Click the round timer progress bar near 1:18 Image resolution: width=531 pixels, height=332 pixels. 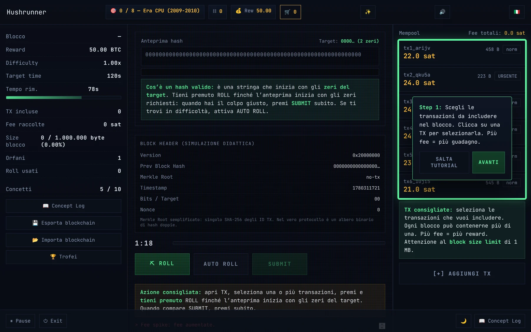[x=279, y=243]
